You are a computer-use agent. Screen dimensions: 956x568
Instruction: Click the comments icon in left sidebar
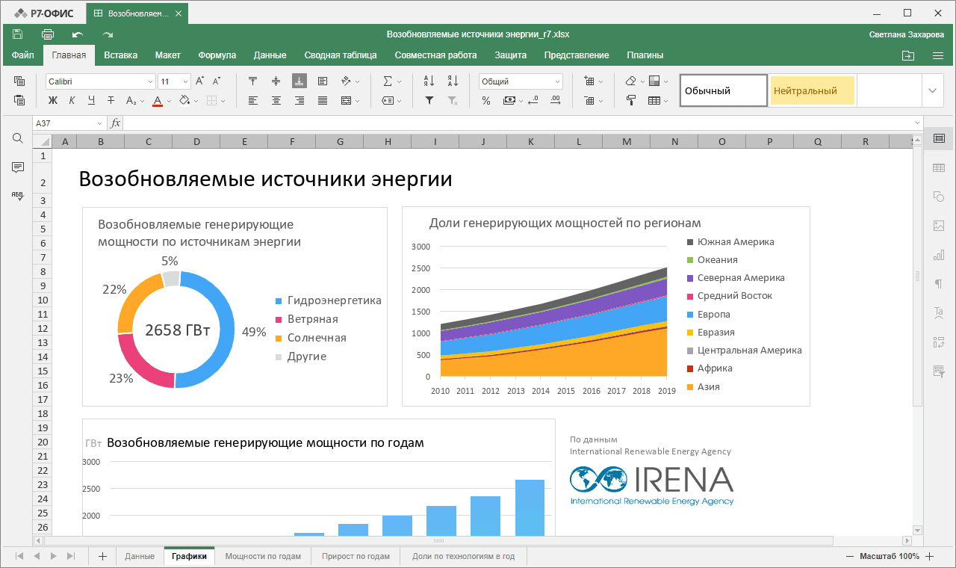click(16, 167)
